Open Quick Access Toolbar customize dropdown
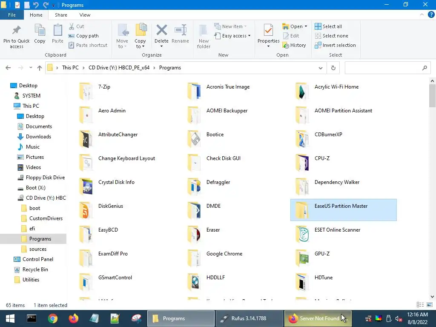This screenshot has width=436, height=327. point(53,5)
